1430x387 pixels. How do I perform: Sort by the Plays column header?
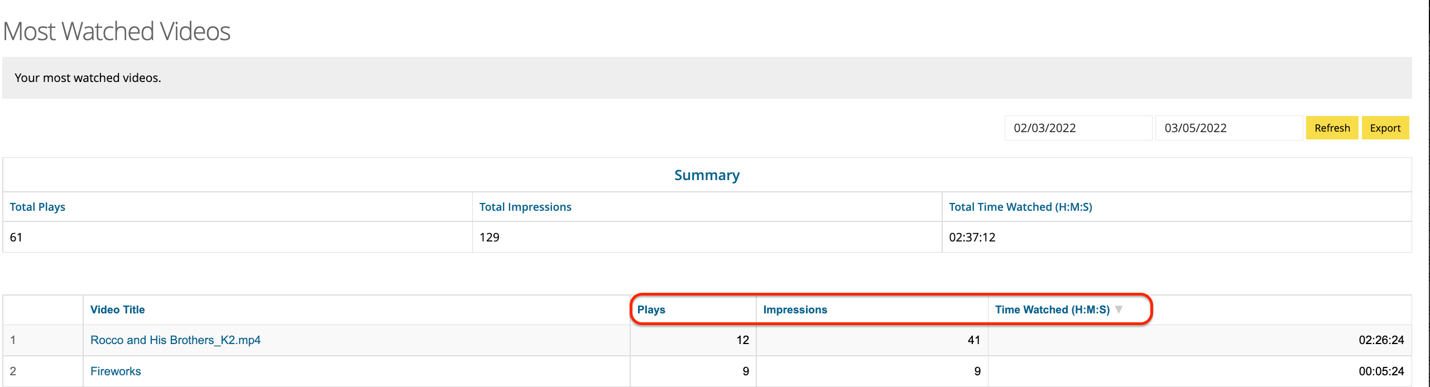click(x=651, y=309)
